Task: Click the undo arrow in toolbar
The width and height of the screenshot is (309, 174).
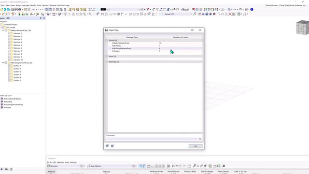Action: point(34,9)
